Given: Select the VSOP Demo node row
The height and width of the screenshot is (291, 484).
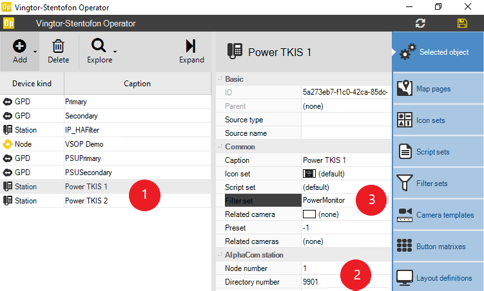Looking at the screenshot, I should [84, 144].
